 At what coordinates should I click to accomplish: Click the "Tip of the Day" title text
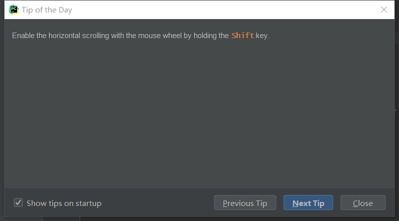pos(47,10)
